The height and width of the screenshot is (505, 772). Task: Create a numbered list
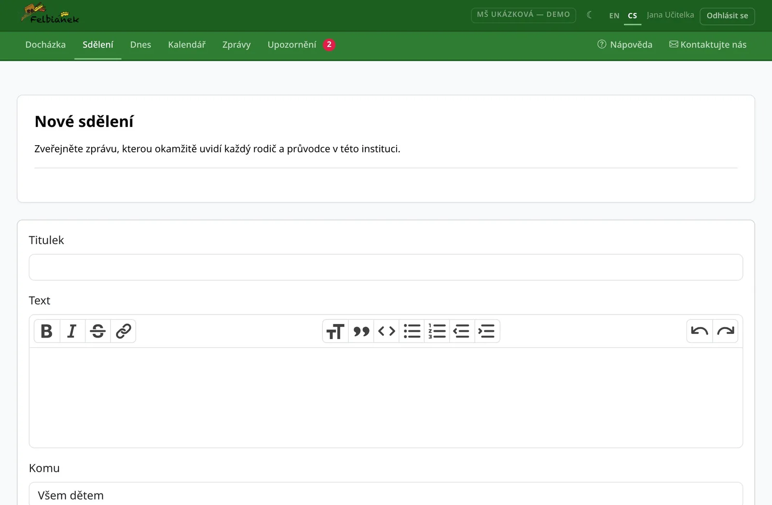437,331
